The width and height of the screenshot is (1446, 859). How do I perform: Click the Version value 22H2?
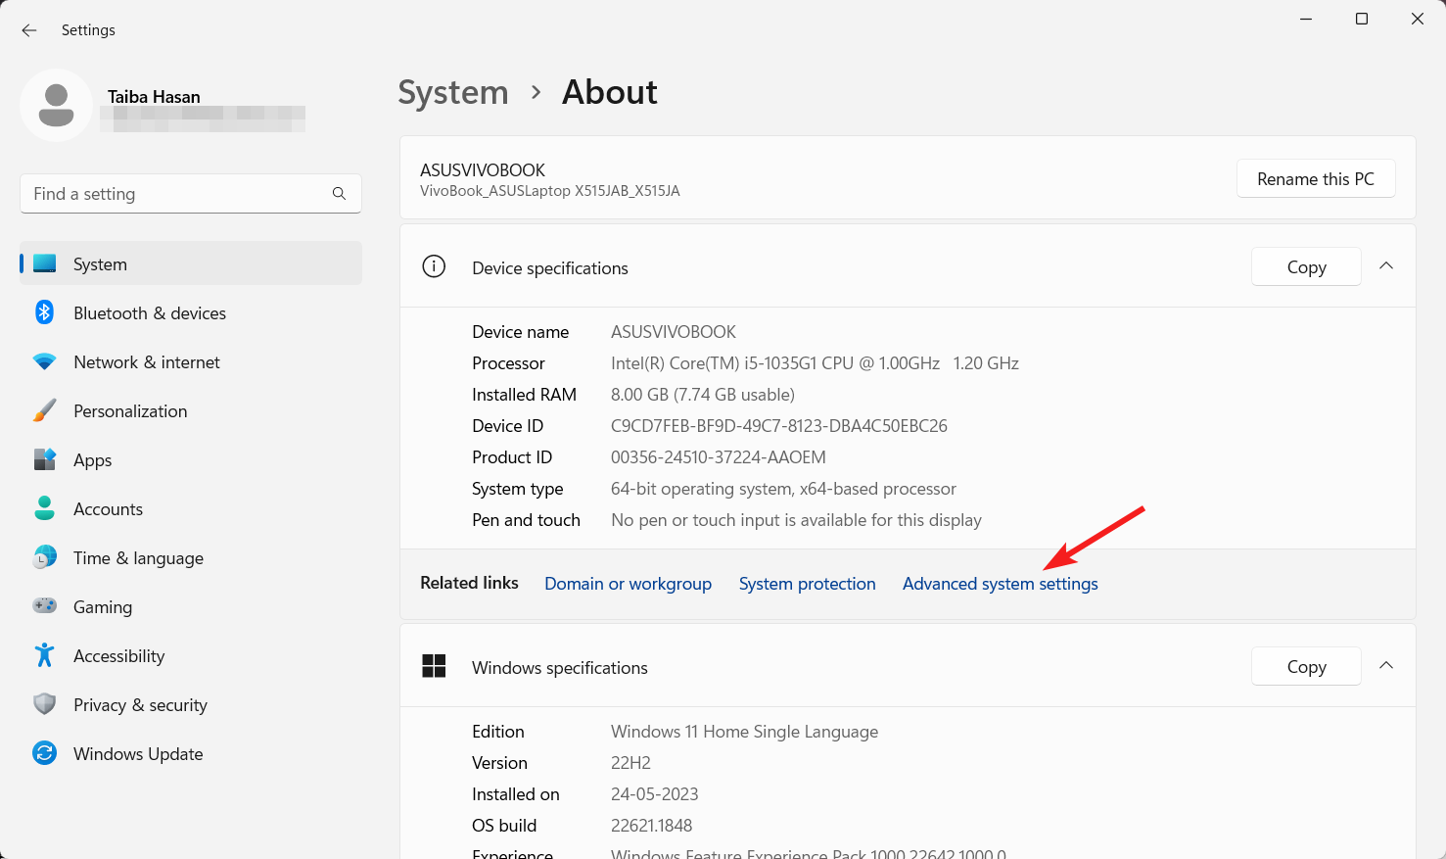630,763
